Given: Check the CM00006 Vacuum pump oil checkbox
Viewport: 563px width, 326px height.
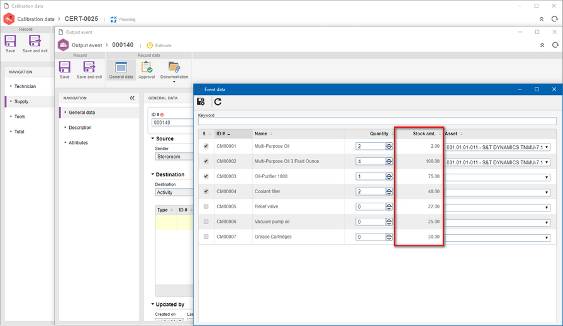Looking at the screenshot, I should click(x=206, y=222).
